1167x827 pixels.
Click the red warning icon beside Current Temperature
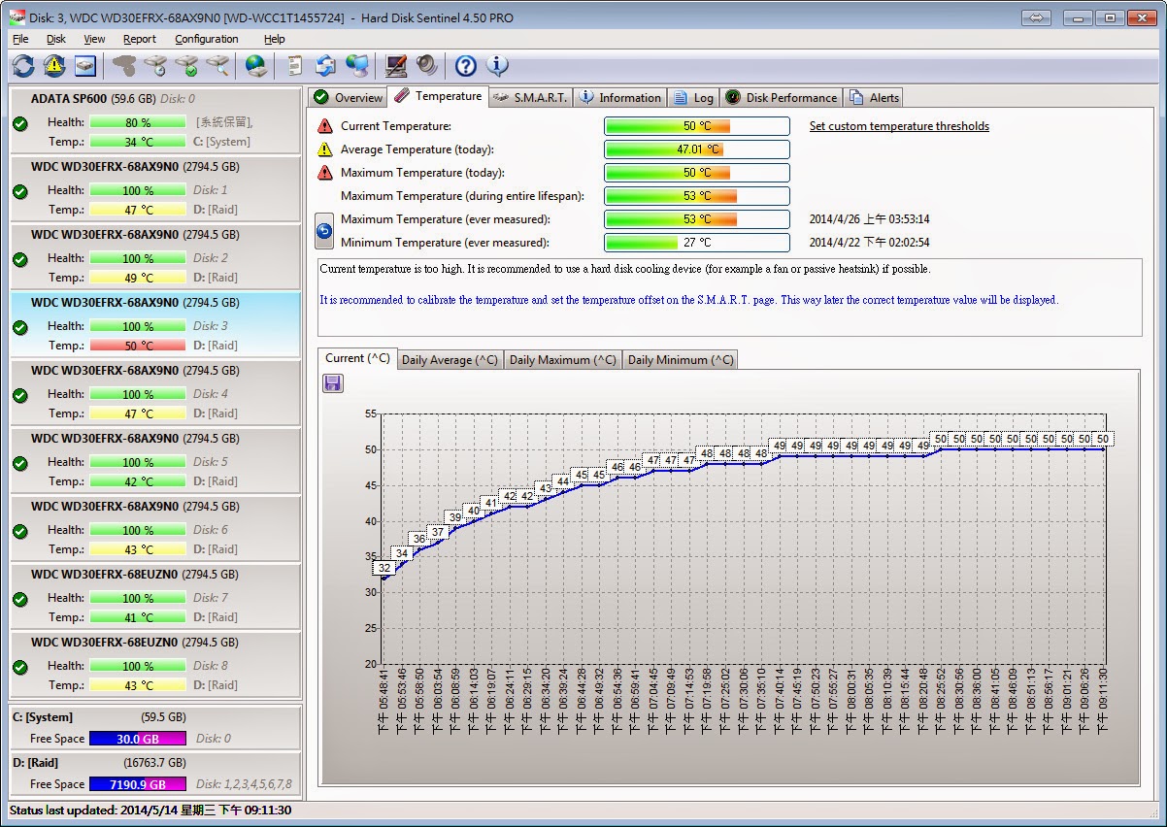point(325,126)
